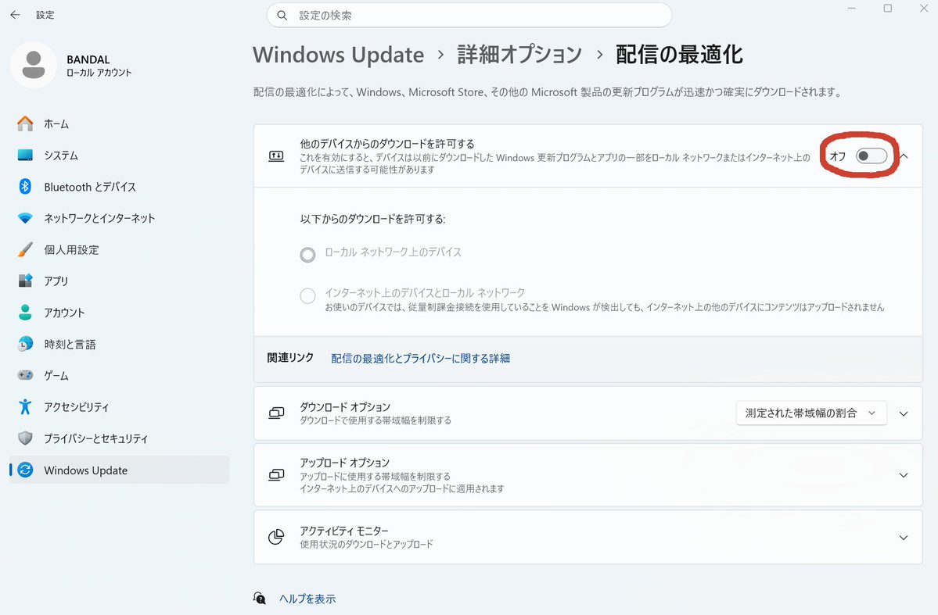Click the search magnifier icon
This screenshot has height=615, width=938.
282,16
